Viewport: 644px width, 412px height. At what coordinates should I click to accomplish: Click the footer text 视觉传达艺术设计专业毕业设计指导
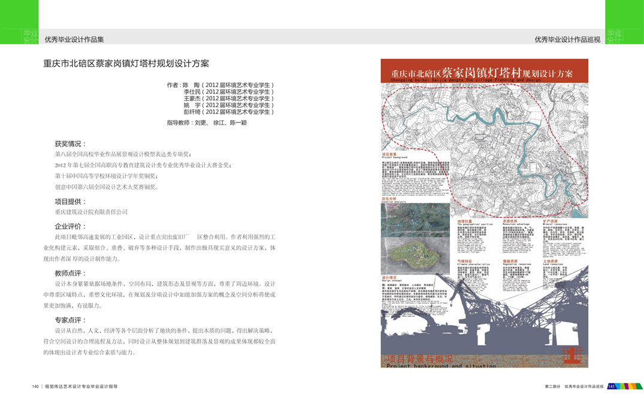pos(81,386)
